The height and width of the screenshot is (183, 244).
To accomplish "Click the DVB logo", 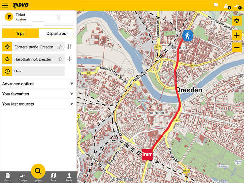I will (20, 5).
